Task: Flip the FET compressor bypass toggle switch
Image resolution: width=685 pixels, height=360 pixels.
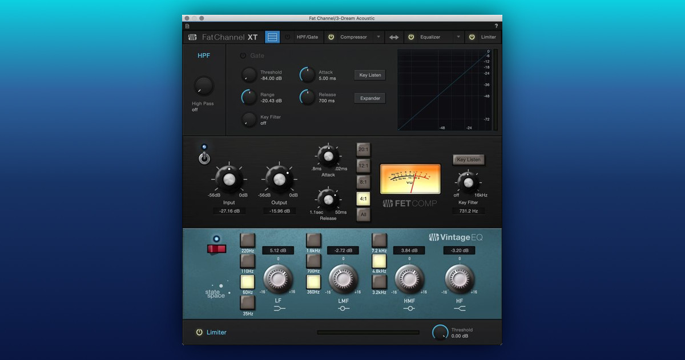Action: pyautogui.click(x=204, y=157)
